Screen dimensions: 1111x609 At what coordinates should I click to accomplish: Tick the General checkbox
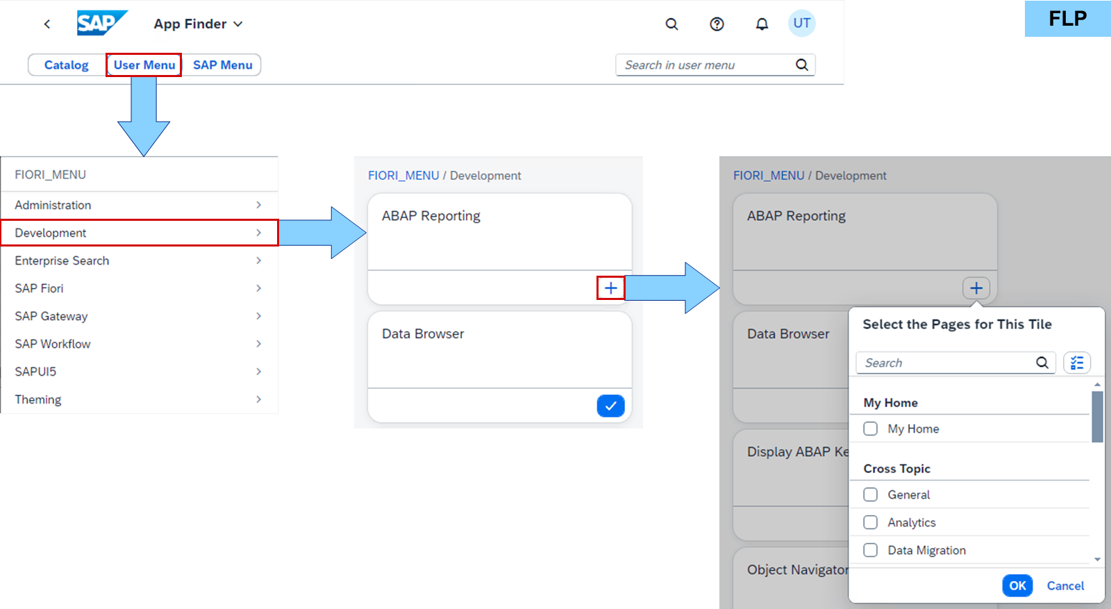870,494
